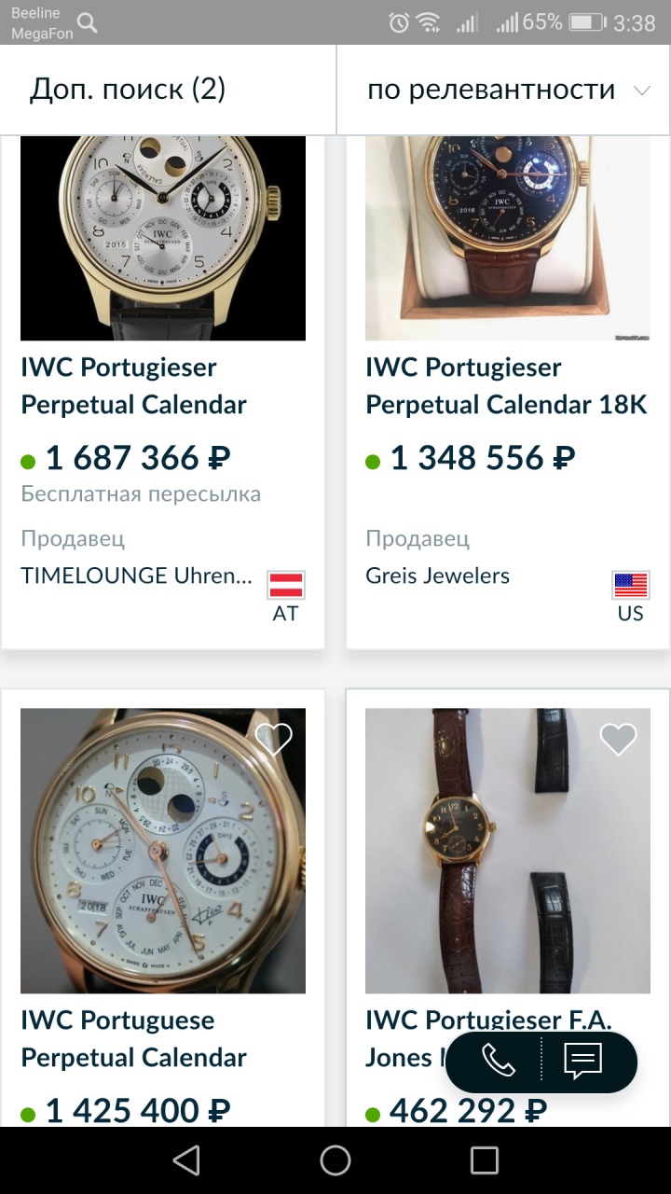This screenshot has width=671, height=1194.
Task: Tap the US flag icon
Action: 631,585
